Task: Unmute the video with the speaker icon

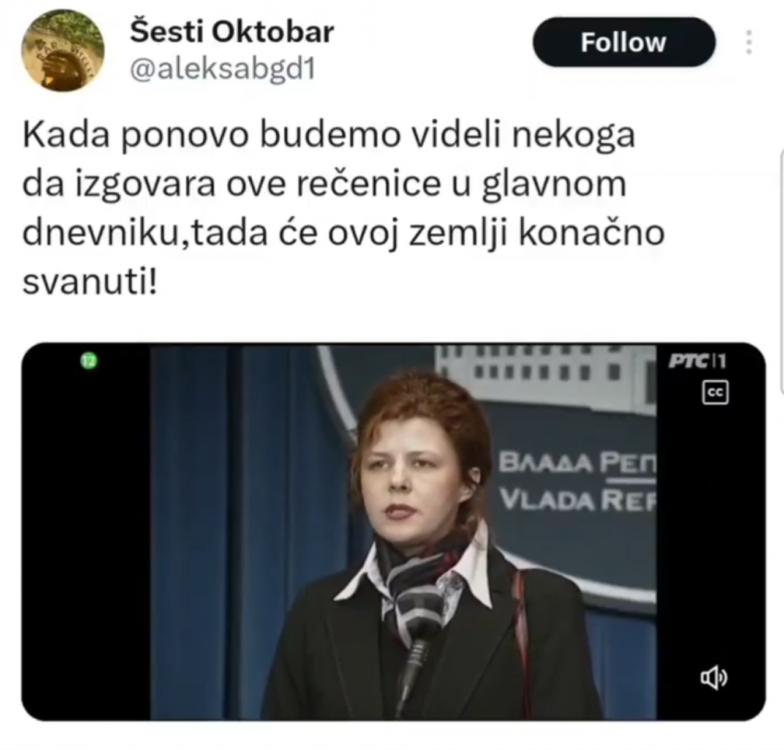Action: click(714, 678)
